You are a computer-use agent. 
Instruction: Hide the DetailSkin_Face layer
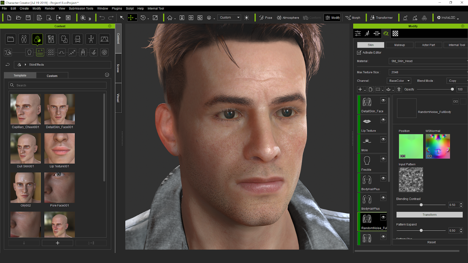pyautogui.click(x=383, y=101)
